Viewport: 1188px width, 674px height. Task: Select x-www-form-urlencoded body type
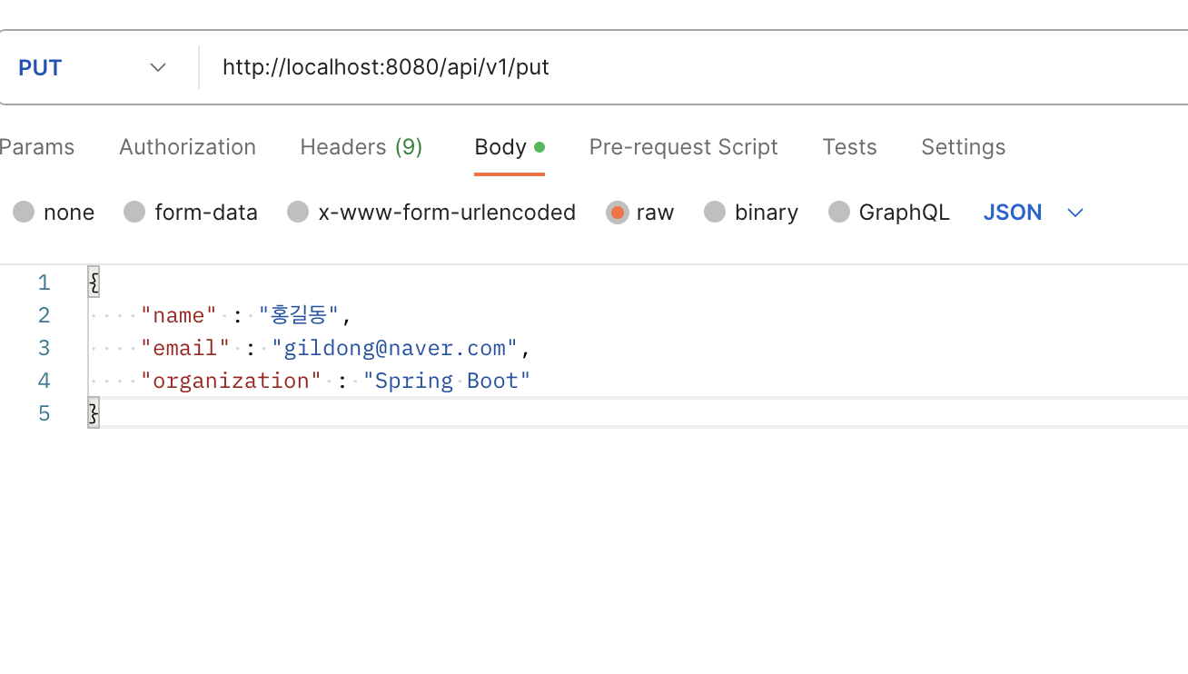coord(298,213)
